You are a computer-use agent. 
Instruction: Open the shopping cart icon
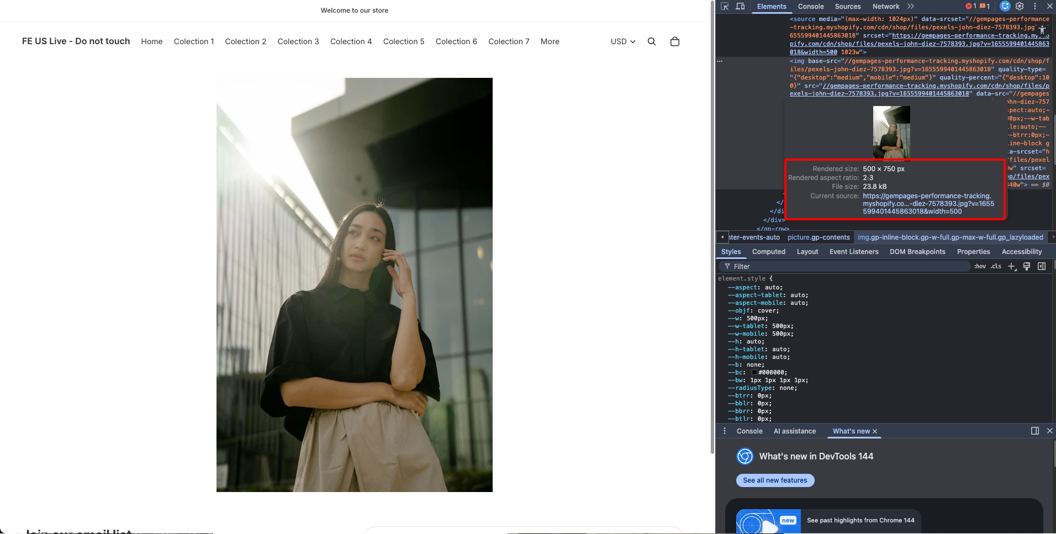(674, 41)
